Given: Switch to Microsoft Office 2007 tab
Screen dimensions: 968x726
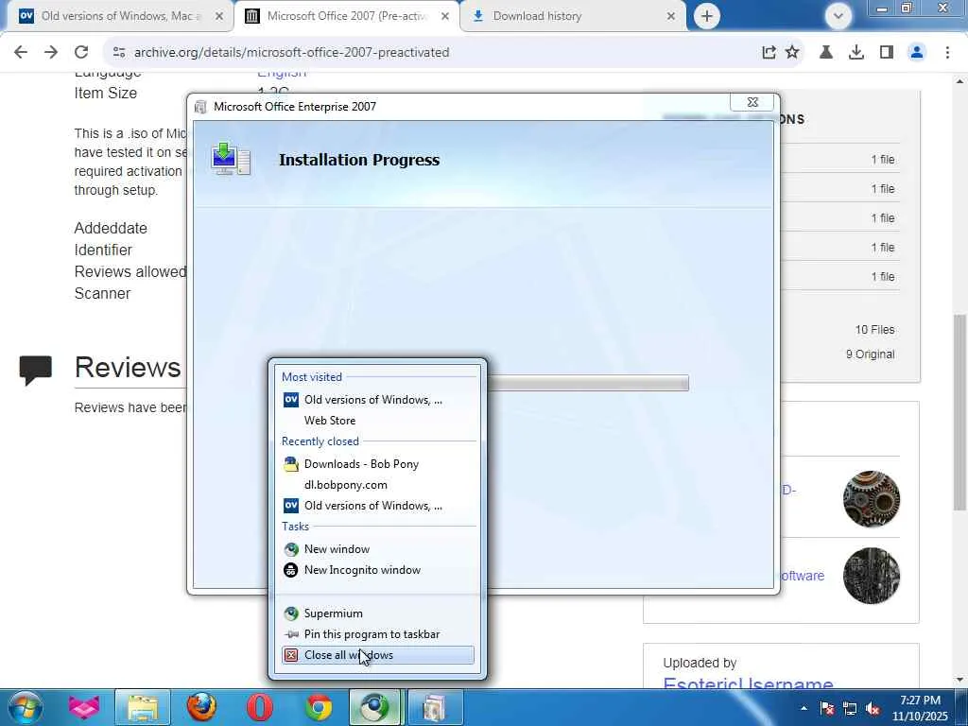Looking at the screenshot, I should tap(346, 16).
